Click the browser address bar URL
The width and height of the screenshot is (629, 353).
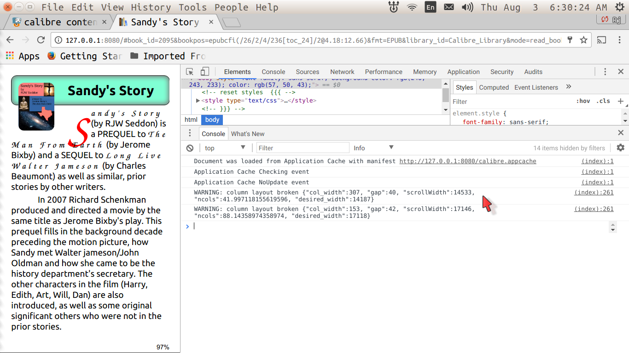tap(313, 40)
